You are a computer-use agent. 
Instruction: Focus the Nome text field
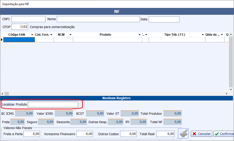click(x=98, y=19)
